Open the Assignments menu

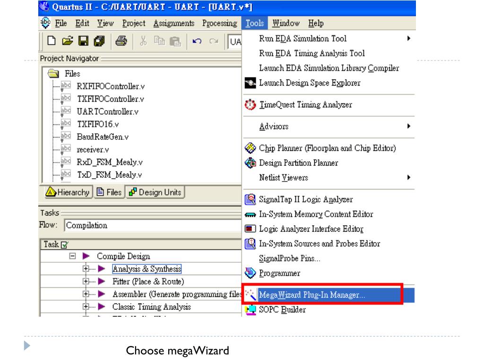[174, 23]
